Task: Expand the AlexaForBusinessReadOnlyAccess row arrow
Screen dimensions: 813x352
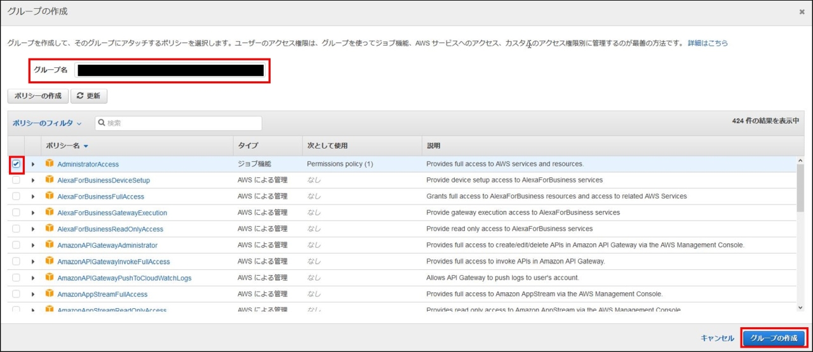Action: pyautogui.click(x=33, y=229)
